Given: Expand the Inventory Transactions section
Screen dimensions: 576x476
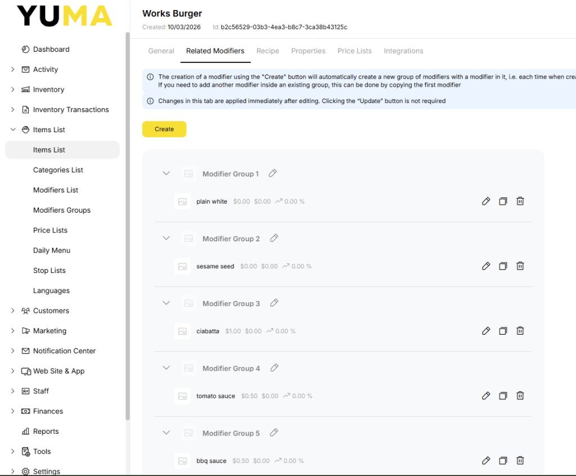Looking at the screenshot, I should (13, 110).
